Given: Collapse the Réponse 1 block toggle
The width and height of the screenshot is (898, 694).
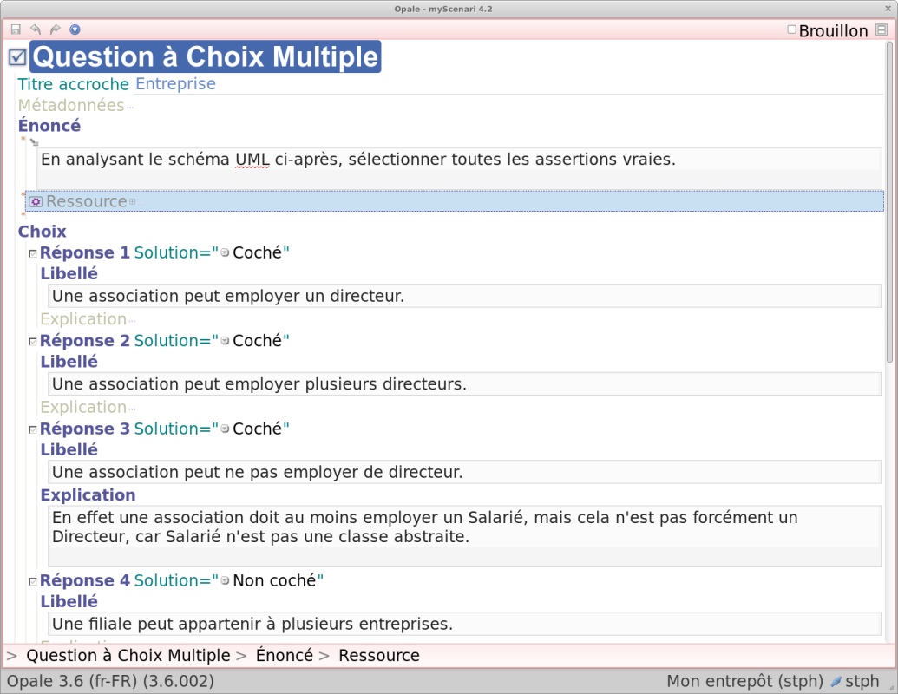Looking at the screenshot, I should [x=32, y=253].
